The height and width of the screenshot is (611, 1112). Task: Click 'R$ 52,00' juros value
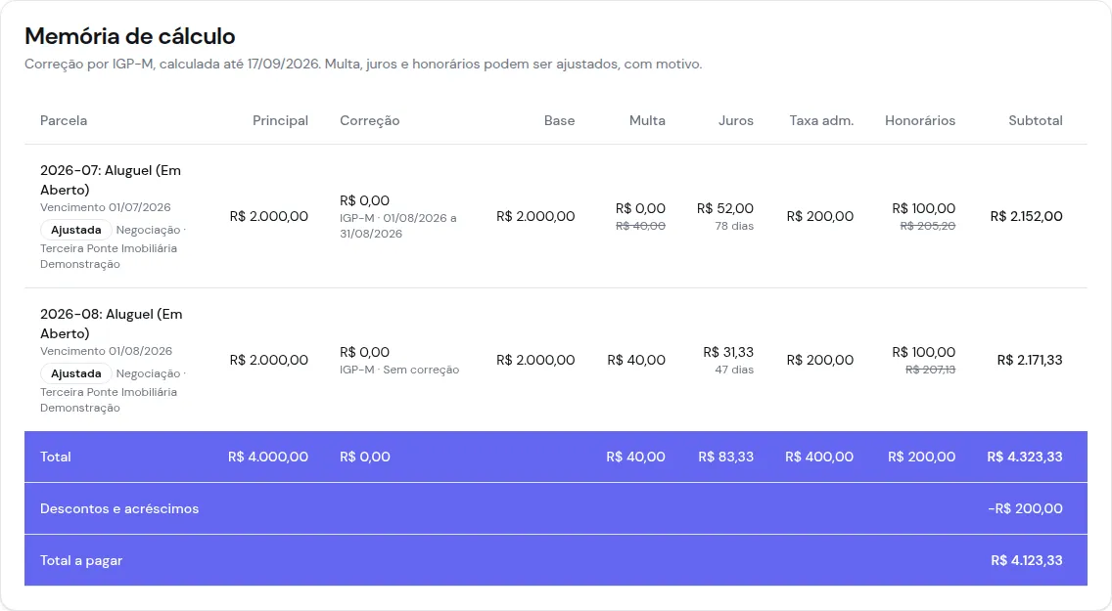click(724, 208)
